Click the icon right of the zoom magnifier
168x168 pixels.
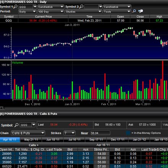click(x=141, y=11)
